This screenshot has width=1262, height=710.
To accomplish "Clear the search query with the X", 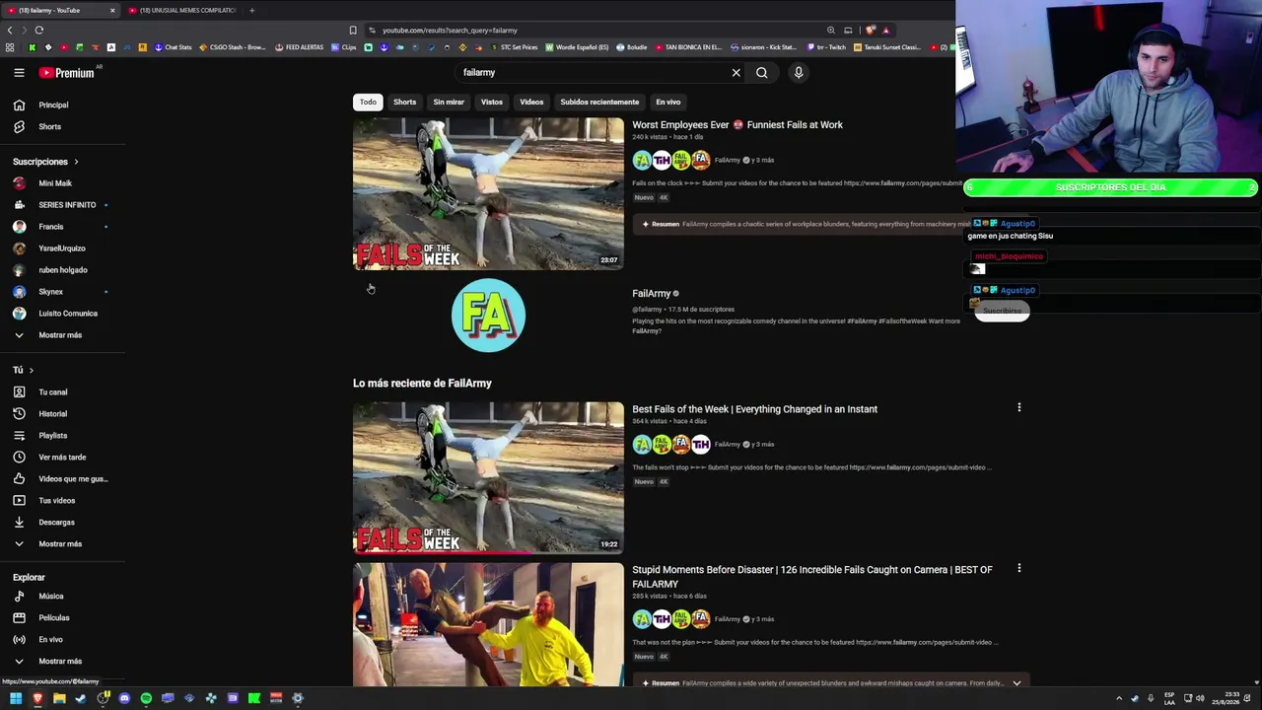I will tap(736, 72).
